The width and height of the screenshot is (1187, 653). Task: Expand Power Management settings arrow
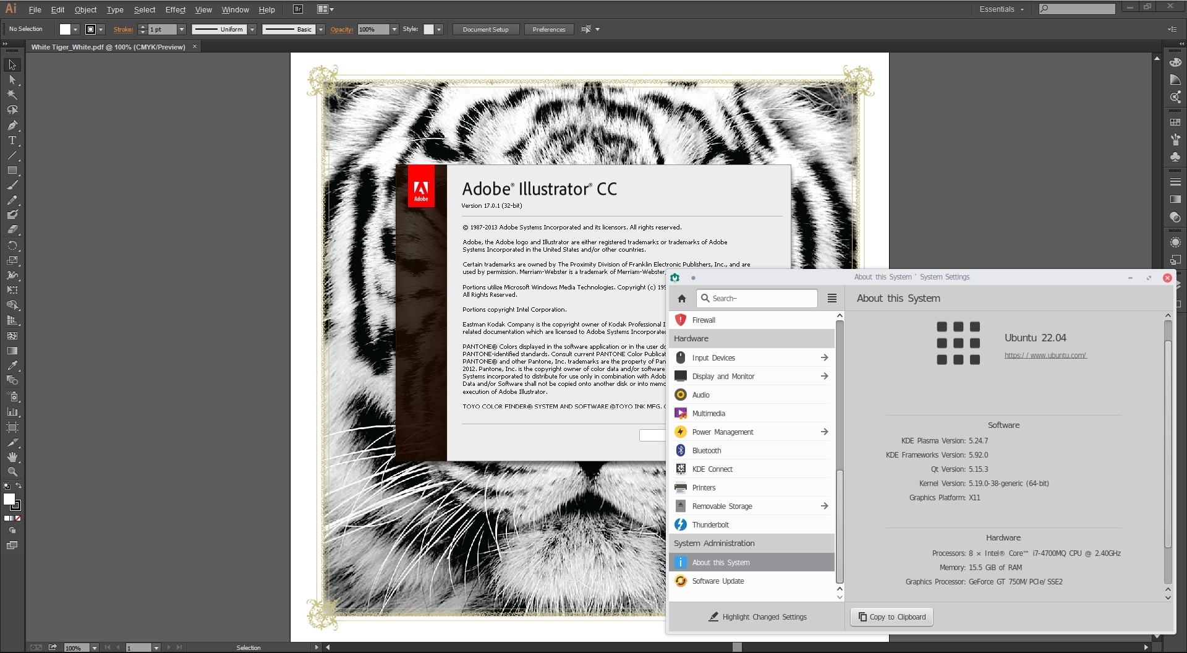[824, 432]
